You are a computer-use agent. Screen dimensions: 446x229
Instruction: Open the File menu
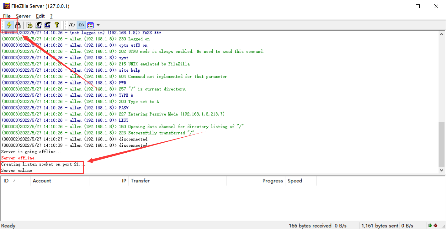pos(7,16)
